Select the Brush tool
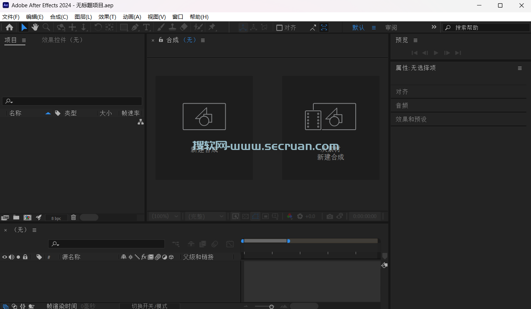531x309 pixels. tap(161, 27)
